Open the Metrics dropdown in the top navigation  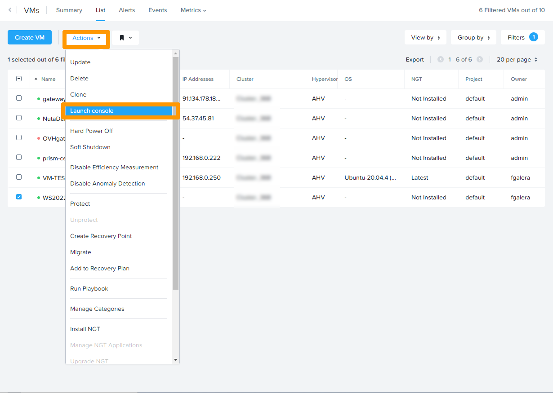click(192, 10)
